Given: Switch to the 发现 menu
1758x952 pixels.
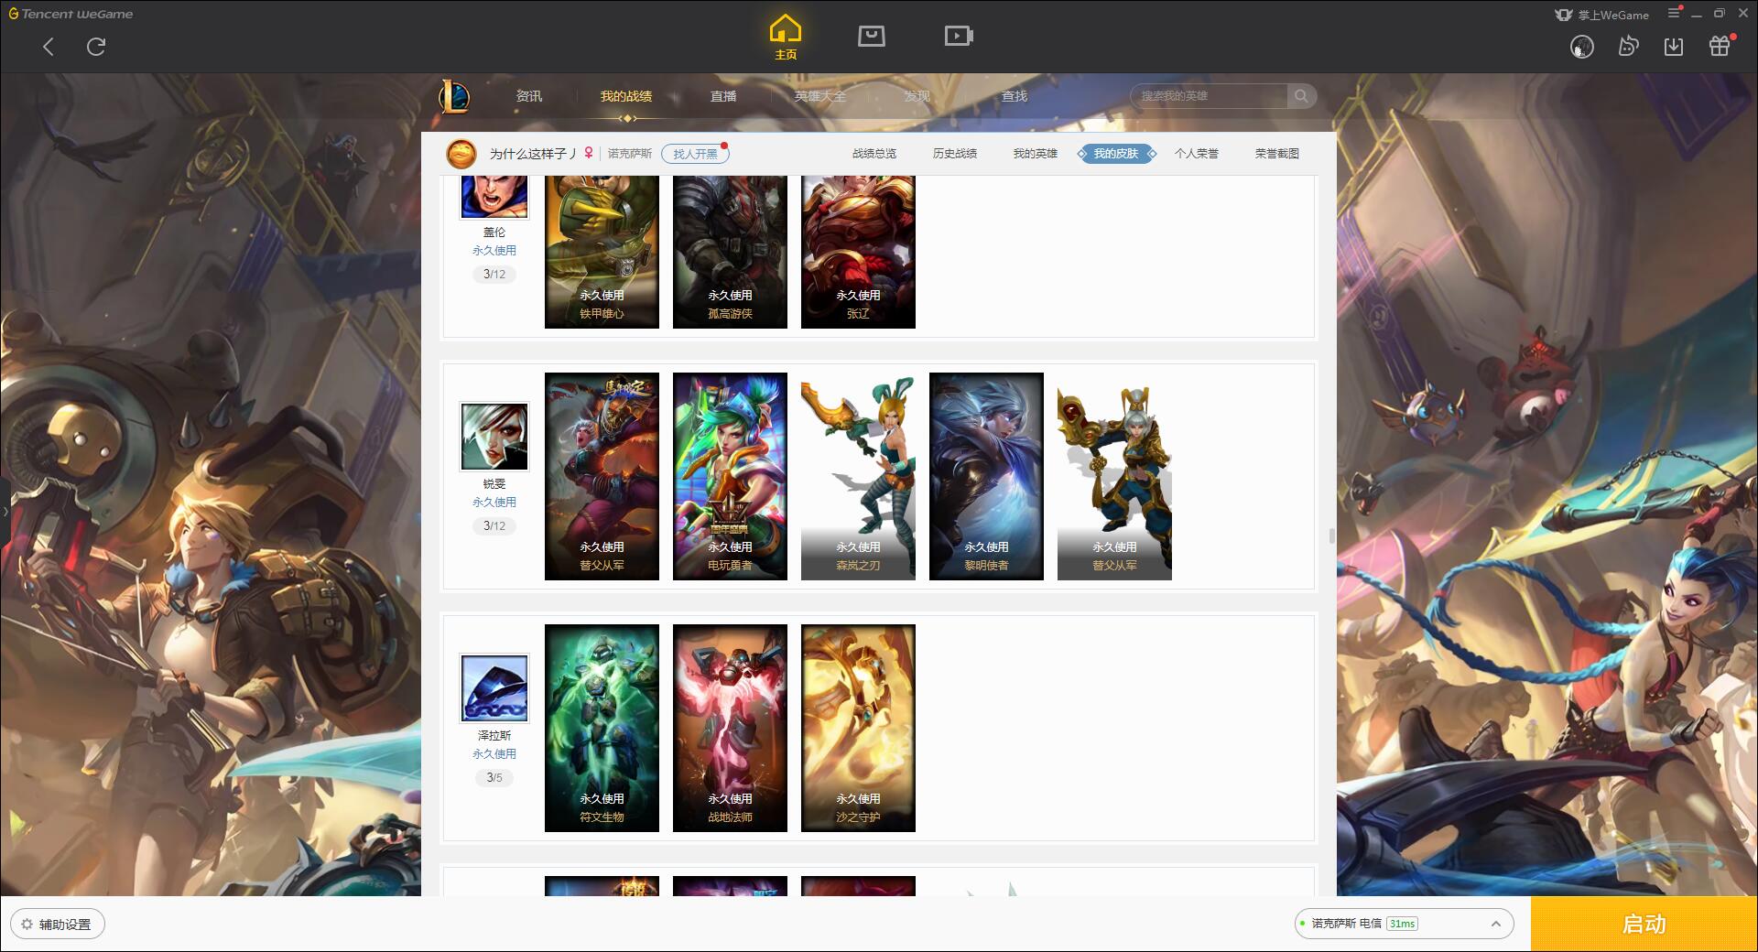Looking at the screenshot, I should tap(917, 96).
